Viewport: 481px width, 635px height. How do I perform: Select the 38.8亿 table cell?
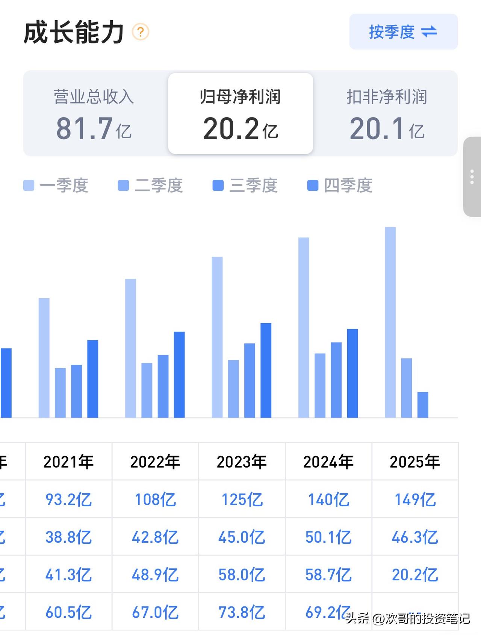coord(69,537)
